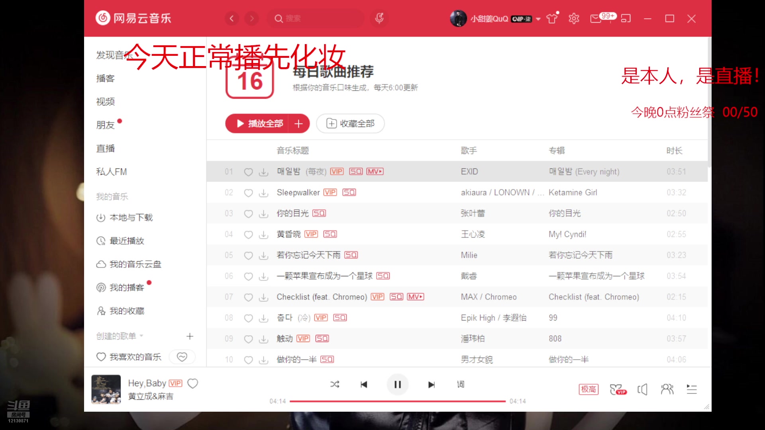Like Sleepwalker with its heart icon
Viewport: 765px width, 430px height.
[x=248, y=193]
